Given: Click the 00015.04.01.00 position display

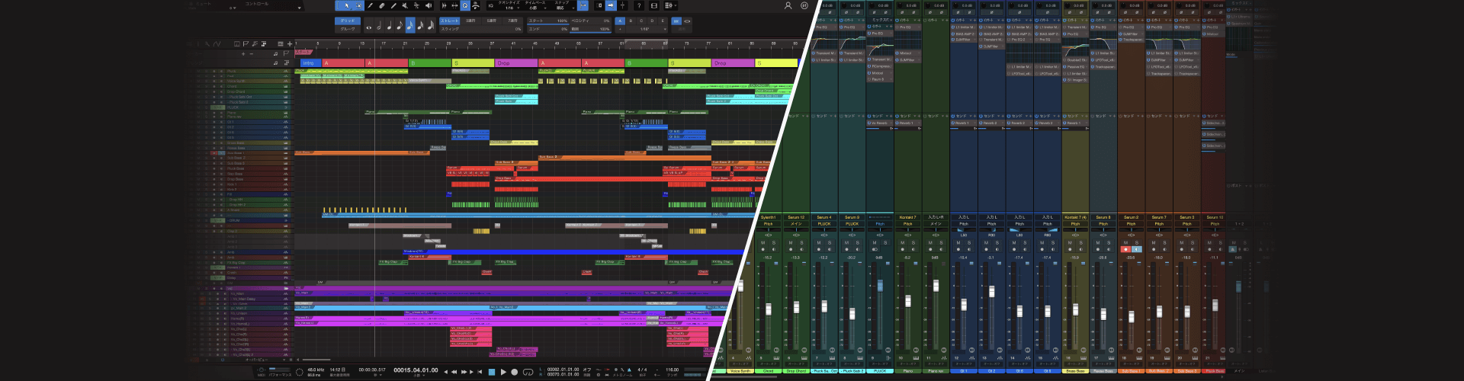Looking at the screenshot, I should coord(416,370).
